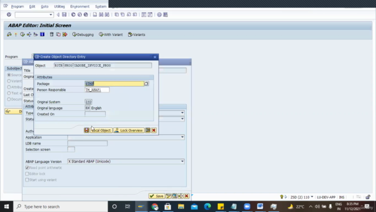Click the LDB name input field
This screenshot has width=376, height=212.
[x=88, y=143]
